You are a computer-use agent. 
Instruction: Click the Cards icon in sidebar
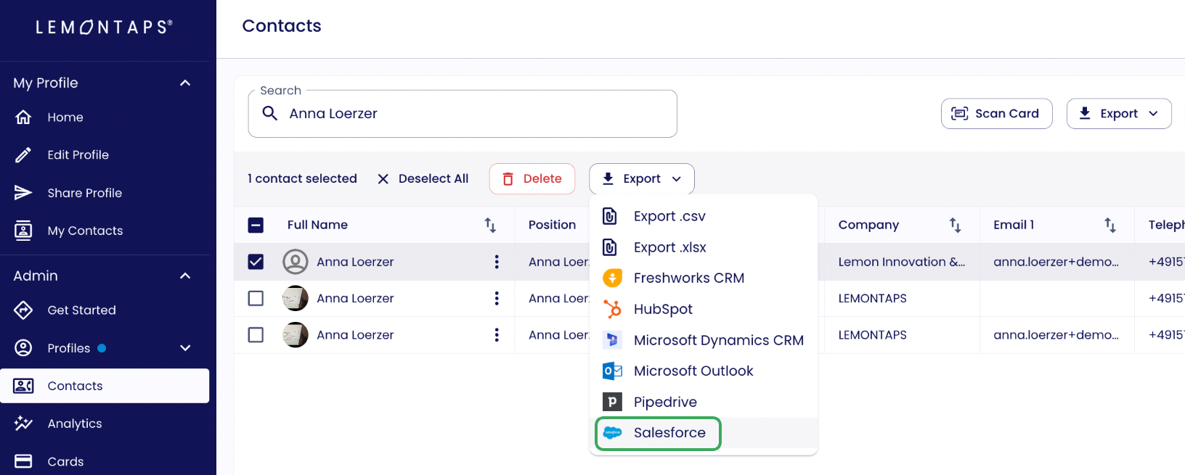click(23, 461)
